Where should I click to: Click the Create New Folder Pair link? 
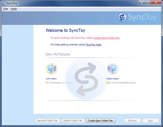106,38
